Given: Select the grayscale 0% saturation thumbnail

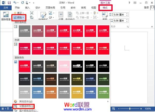Looking at the screenshot, I should [25, 31].
